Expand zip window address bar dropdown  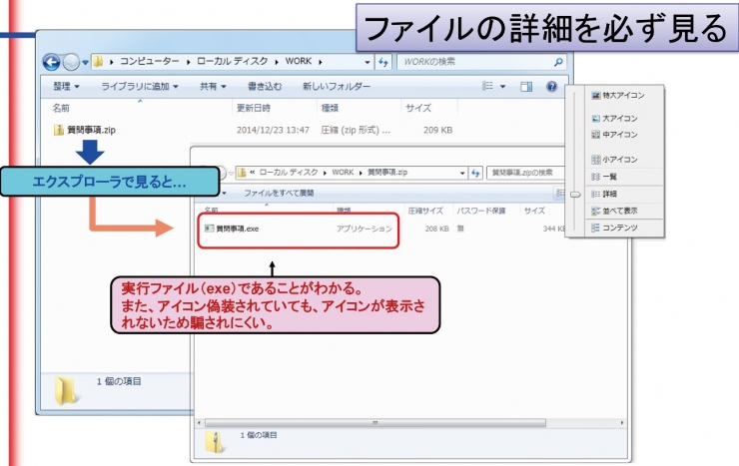pos(462,173)
